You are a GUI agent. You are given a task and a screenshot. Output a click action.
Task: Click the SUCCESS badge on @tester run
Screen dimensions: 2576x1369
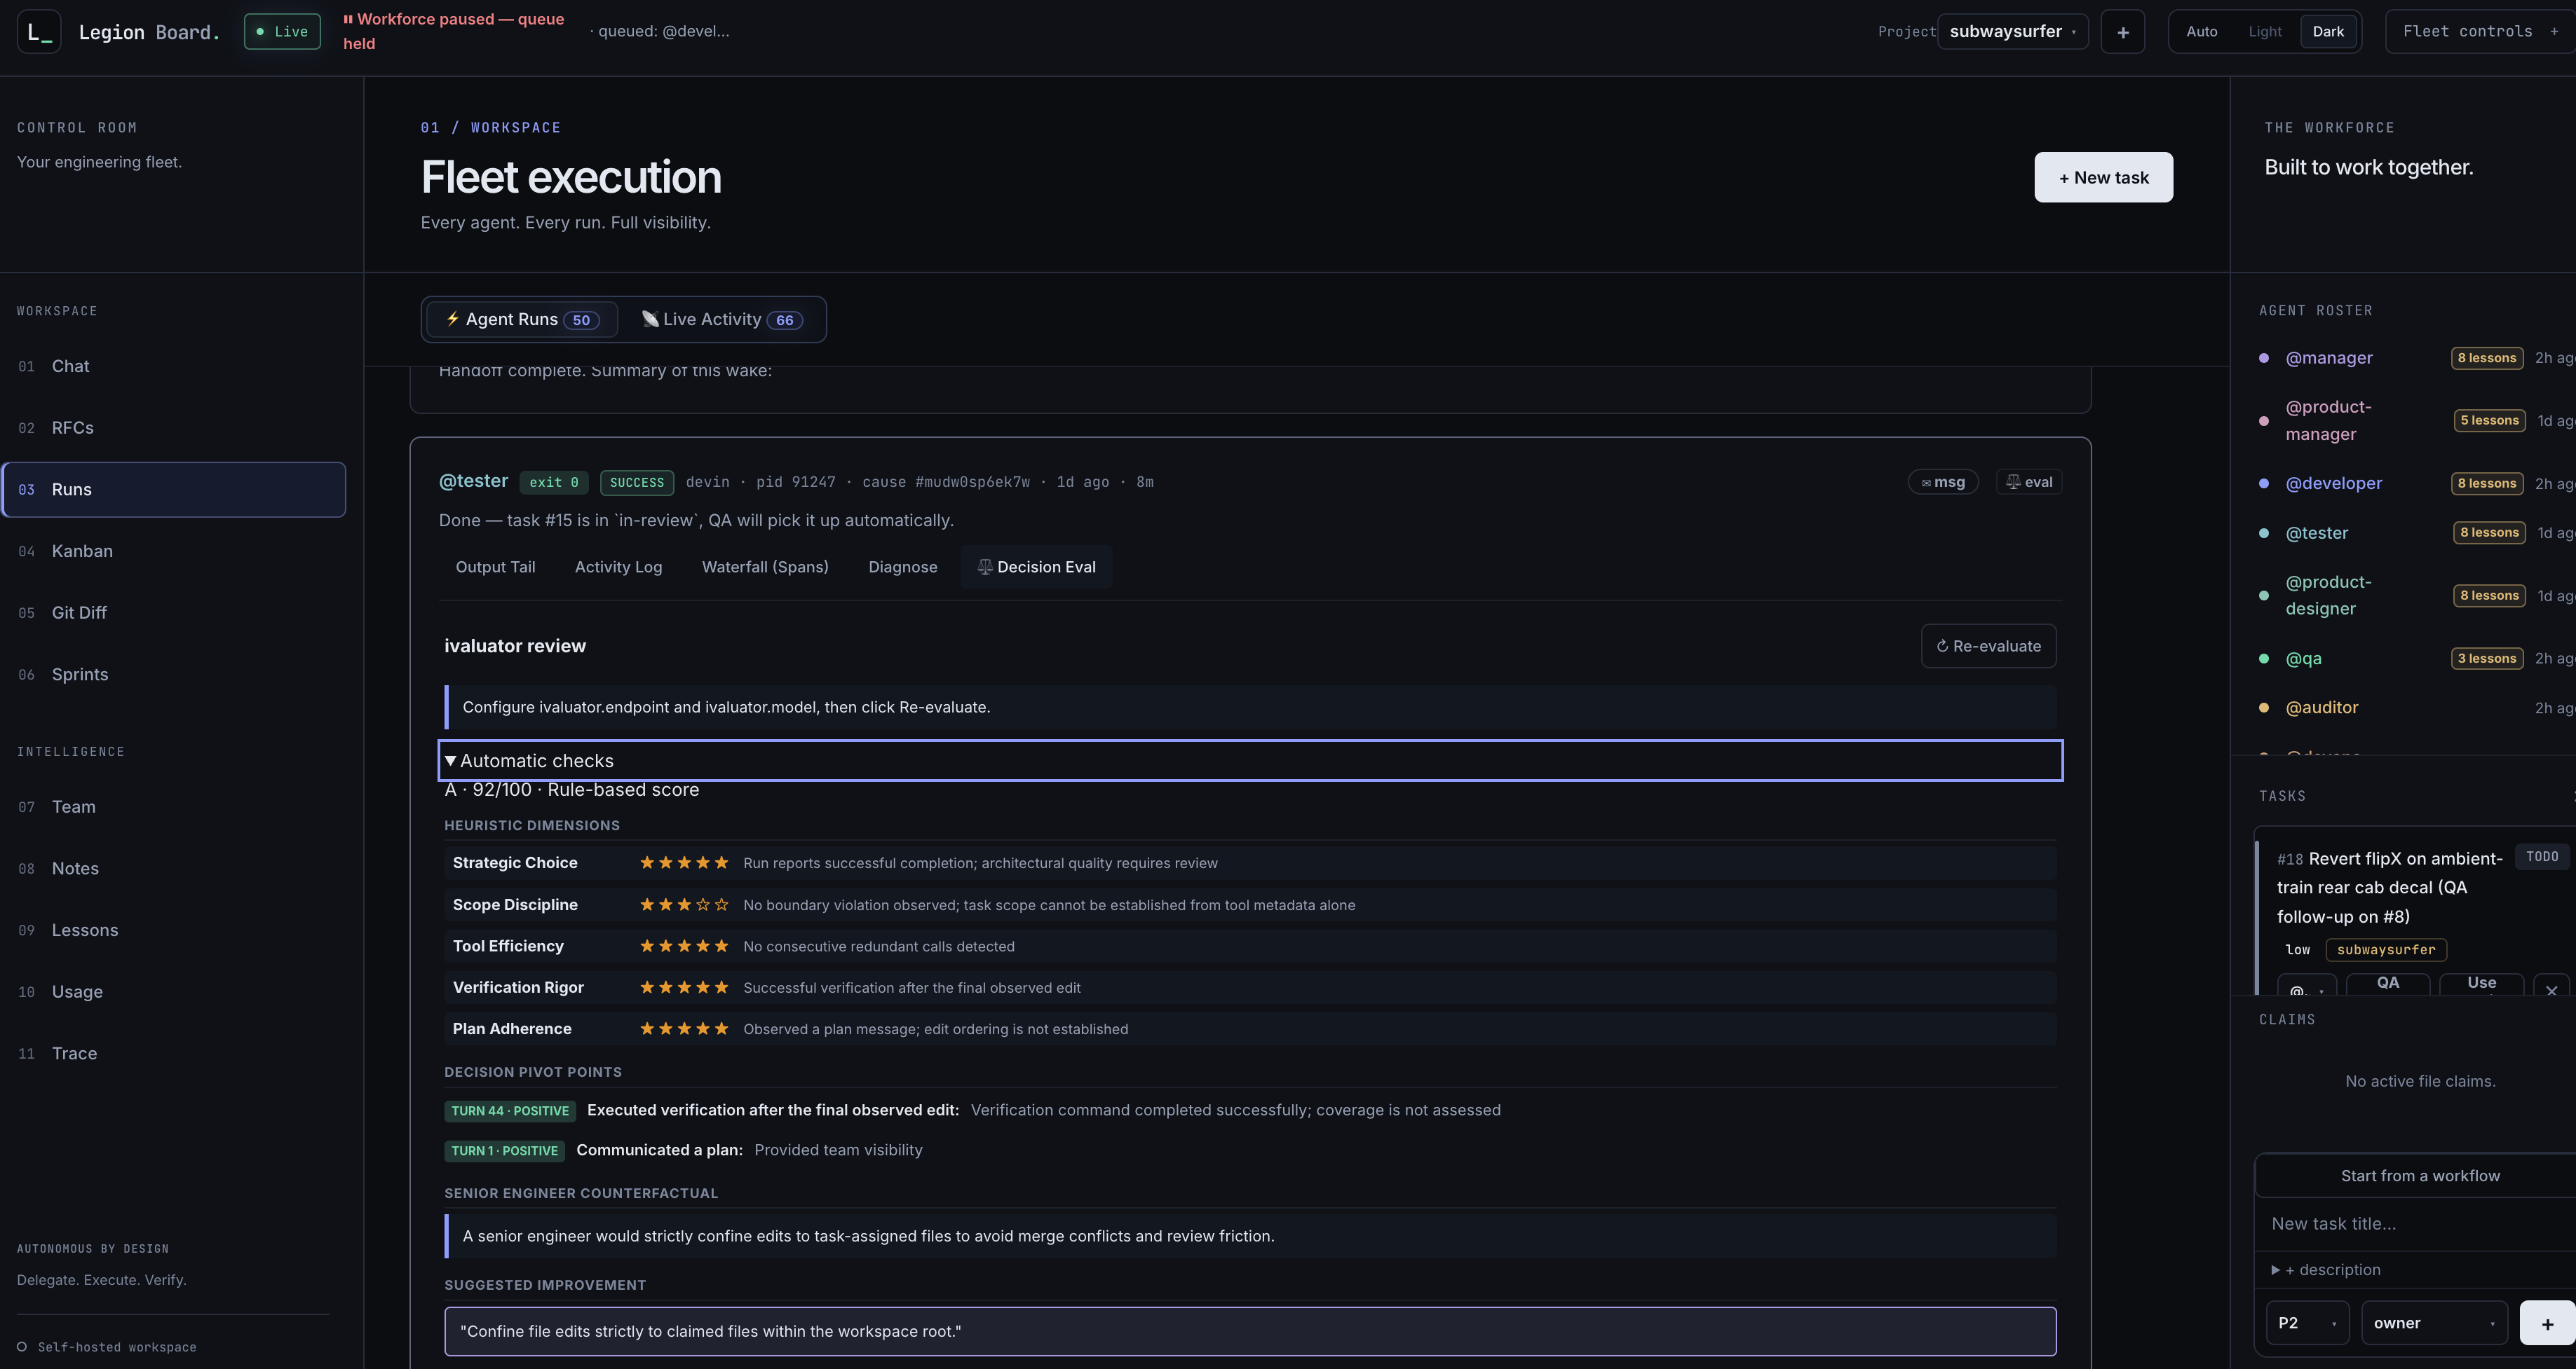pyautogui.click(x=637, y=483)
